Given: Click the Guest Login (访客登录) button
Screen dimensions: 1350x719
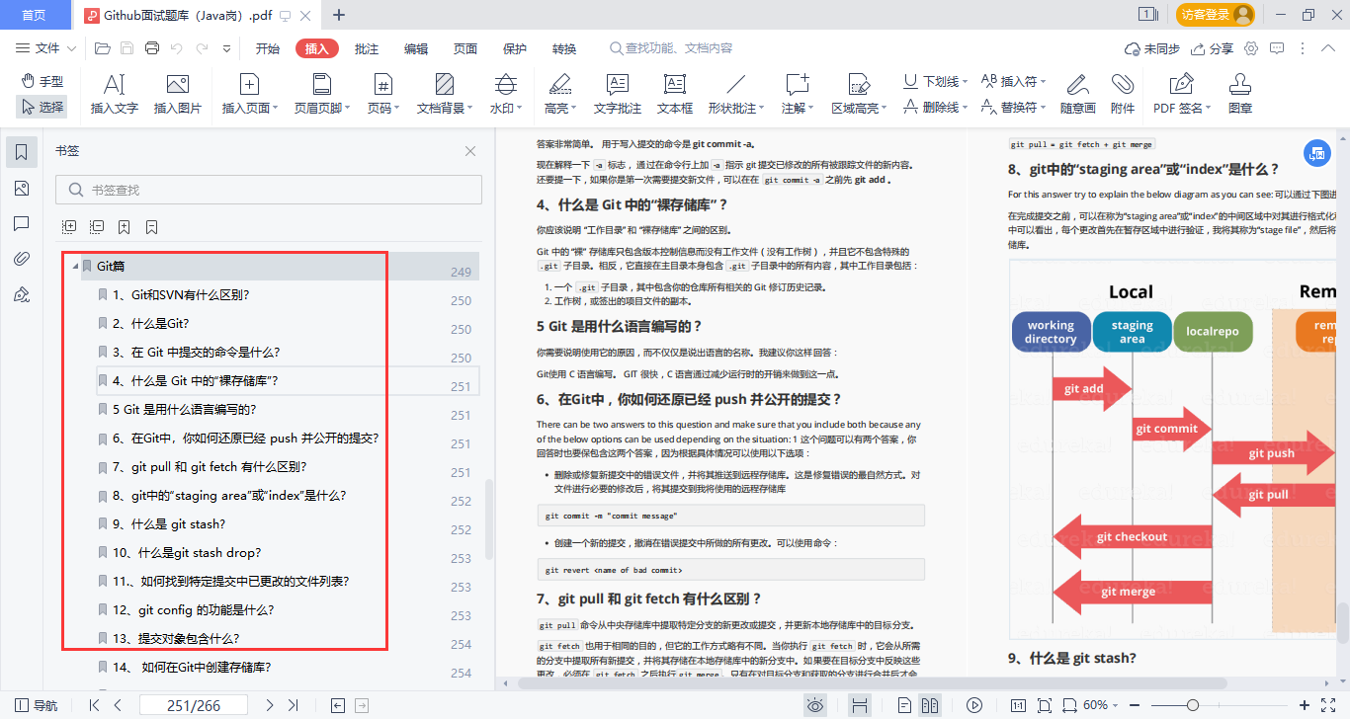Looking at the screenshot, I should (x=1216, y=15).
